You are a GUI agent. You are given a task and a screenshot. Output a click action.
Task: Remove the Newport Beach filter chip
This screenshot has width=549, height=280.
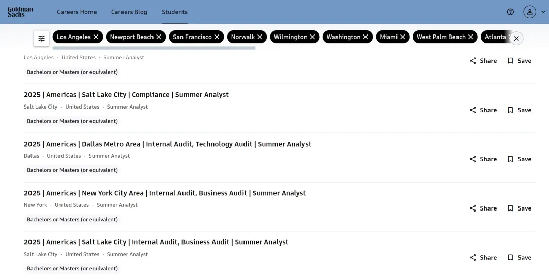point(159,37)
